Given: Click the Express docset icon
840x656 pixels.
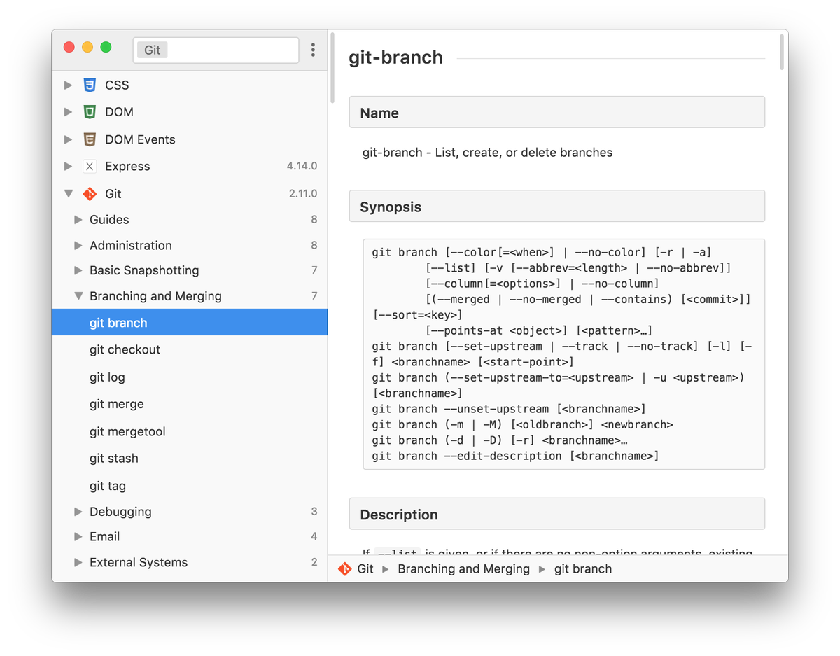Looking at the screenshot, I should pos(90,166).
